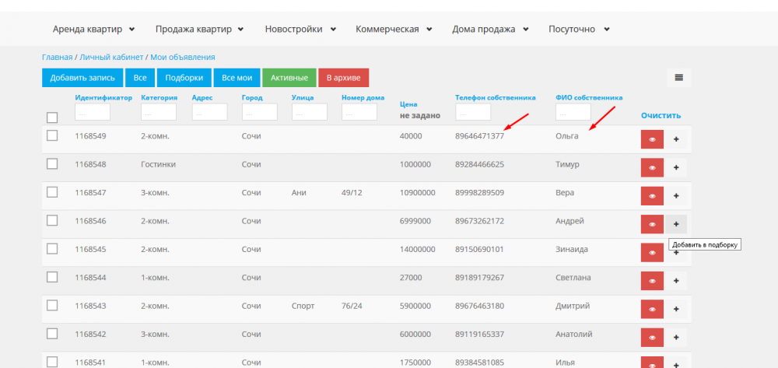778x368 pixels.
Task: Show listings В архиве
Action: 343,78
